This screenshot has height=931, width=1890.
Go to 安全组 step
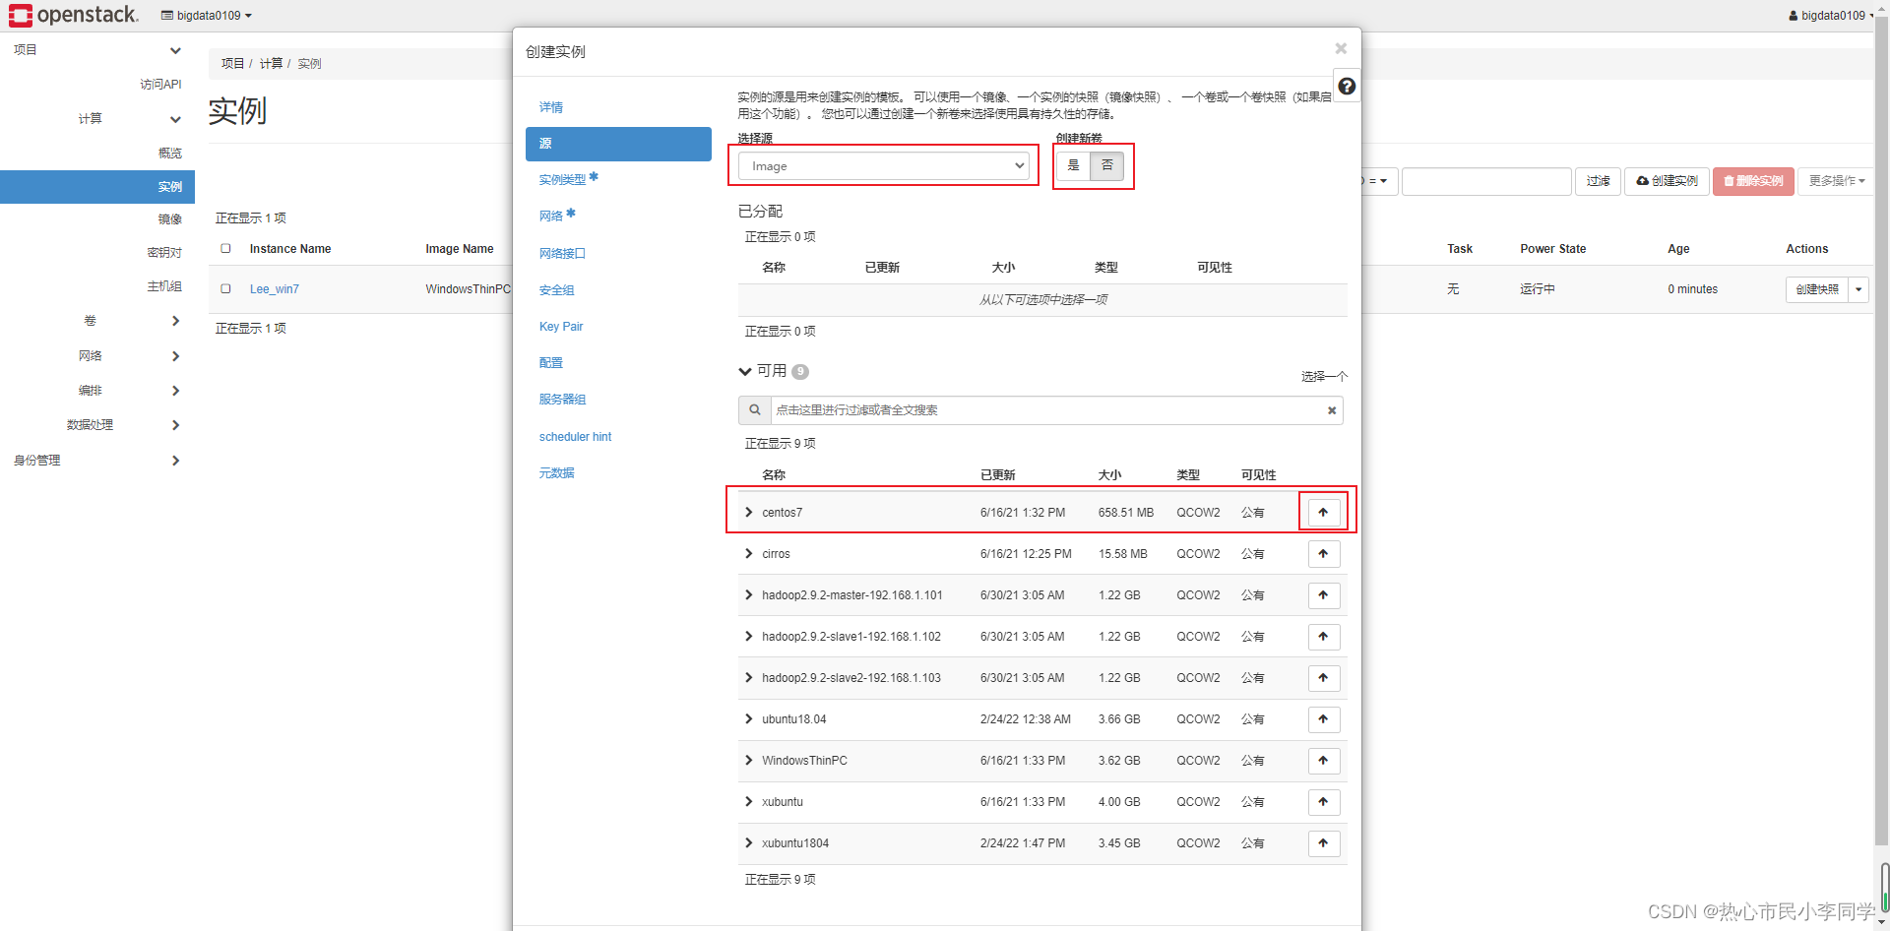(556, 290)
